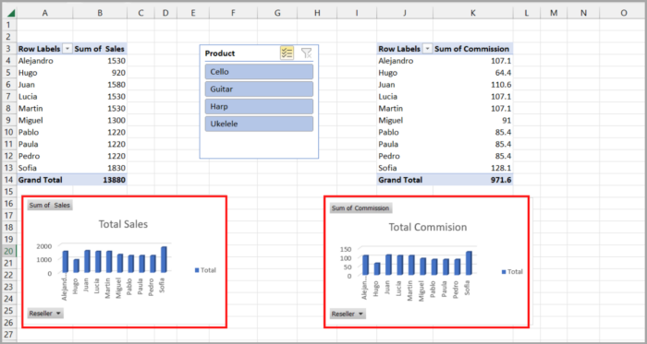Image resolution: width=647 pixels, height=344 pixels.
Task: Select commission value 128.1
Action: click(x=473, y=168)
